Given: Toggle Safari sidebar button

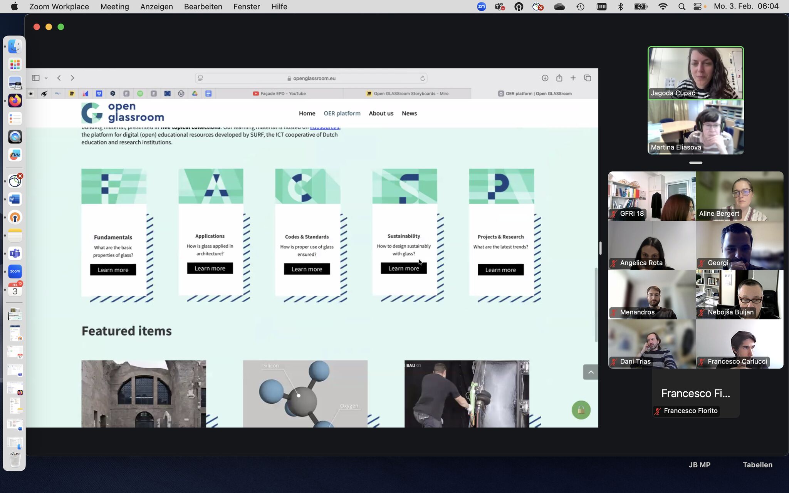Looking at the screenshot, I should click(36, 78).
